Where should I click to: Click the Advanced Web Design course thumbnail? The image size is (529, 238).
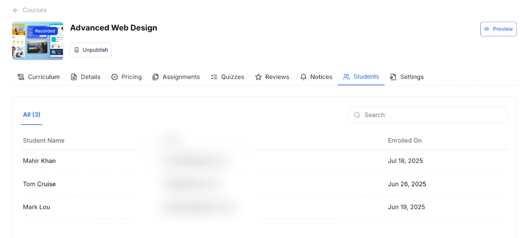[38, 41]
